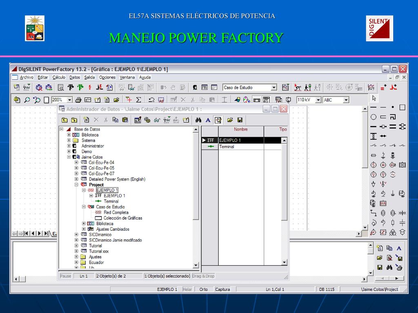Expand the Ajustes Cambiados node
418x313 pixels.
pos(84,229)
